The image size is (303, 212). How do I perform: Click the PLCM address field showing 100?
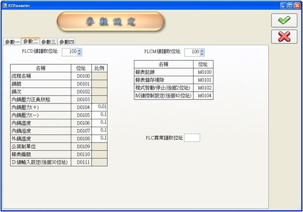point(193,52)
